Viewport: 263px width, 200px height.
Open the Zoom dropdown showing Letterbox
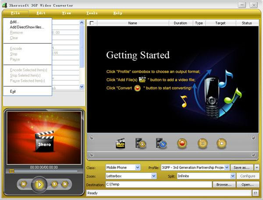(154, 176)
